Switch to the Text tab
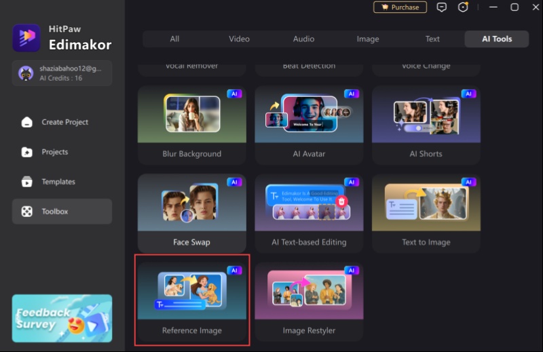This screenshot has width=543, height=352. pos(432,39)
